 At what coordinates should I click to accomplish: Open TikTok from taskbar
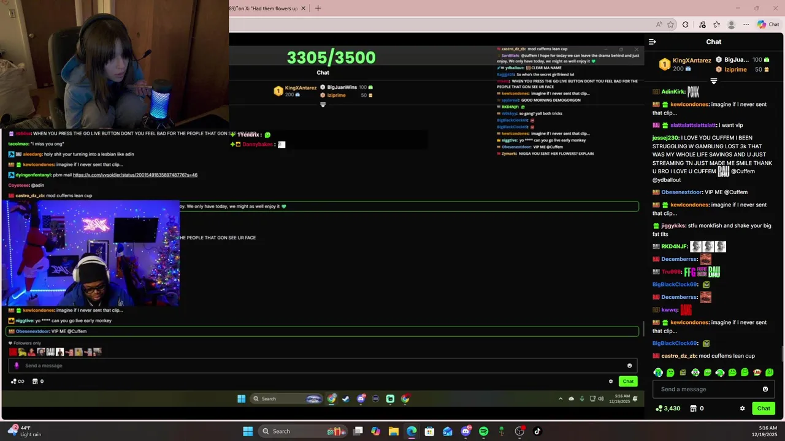(x=537, y=431)
